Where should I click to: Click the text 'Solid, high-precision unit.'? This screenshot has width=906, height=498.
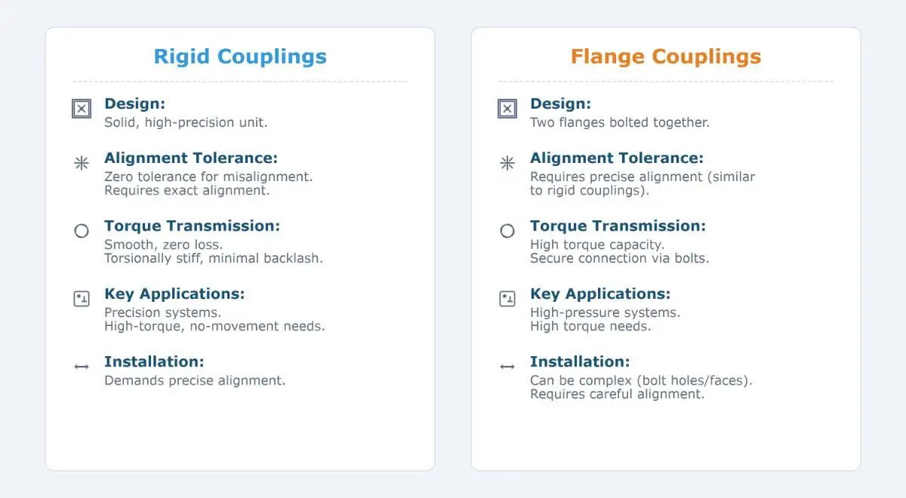click(186, 122)
